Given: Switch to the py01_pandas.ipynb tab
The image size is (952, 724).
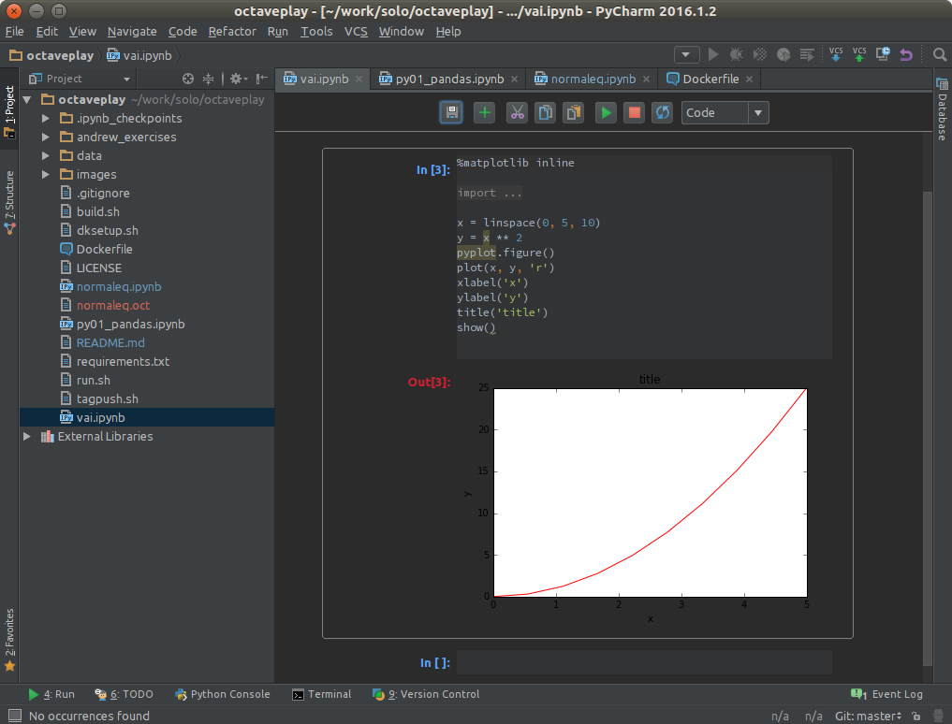Looking at the screenshot, I should click(x=449, y=79).
